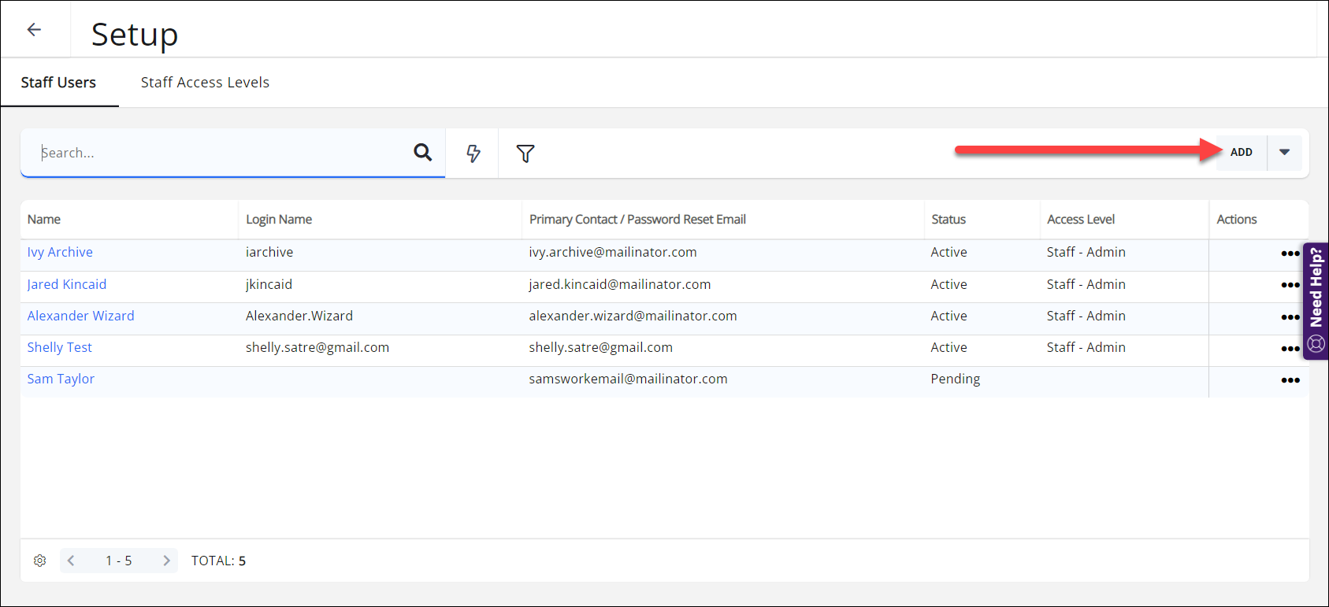This screenshot has width=1329, height=607.
Task: Click the TOTAL: 5 count label
Action: tap(219, 561)
